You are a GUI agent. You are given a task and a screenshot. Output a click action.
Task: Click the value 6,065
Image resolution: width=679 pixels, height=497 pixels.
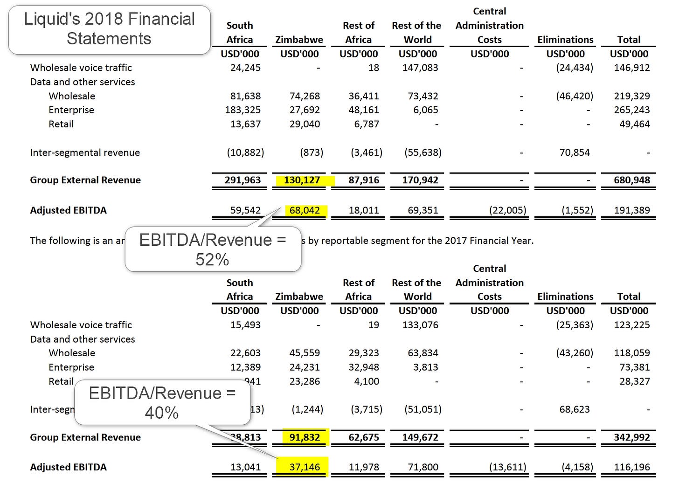(426, 110)
